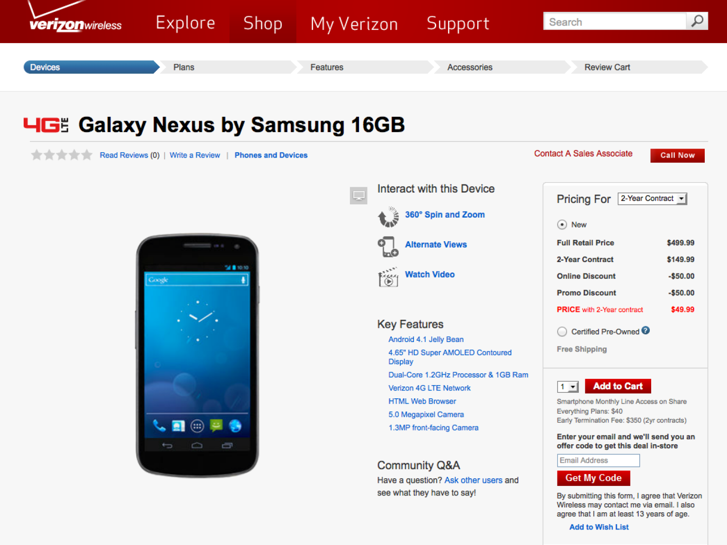Screen dimensions: 727x545
Task: Click the Get My Code button
Action: click(593, 478)
